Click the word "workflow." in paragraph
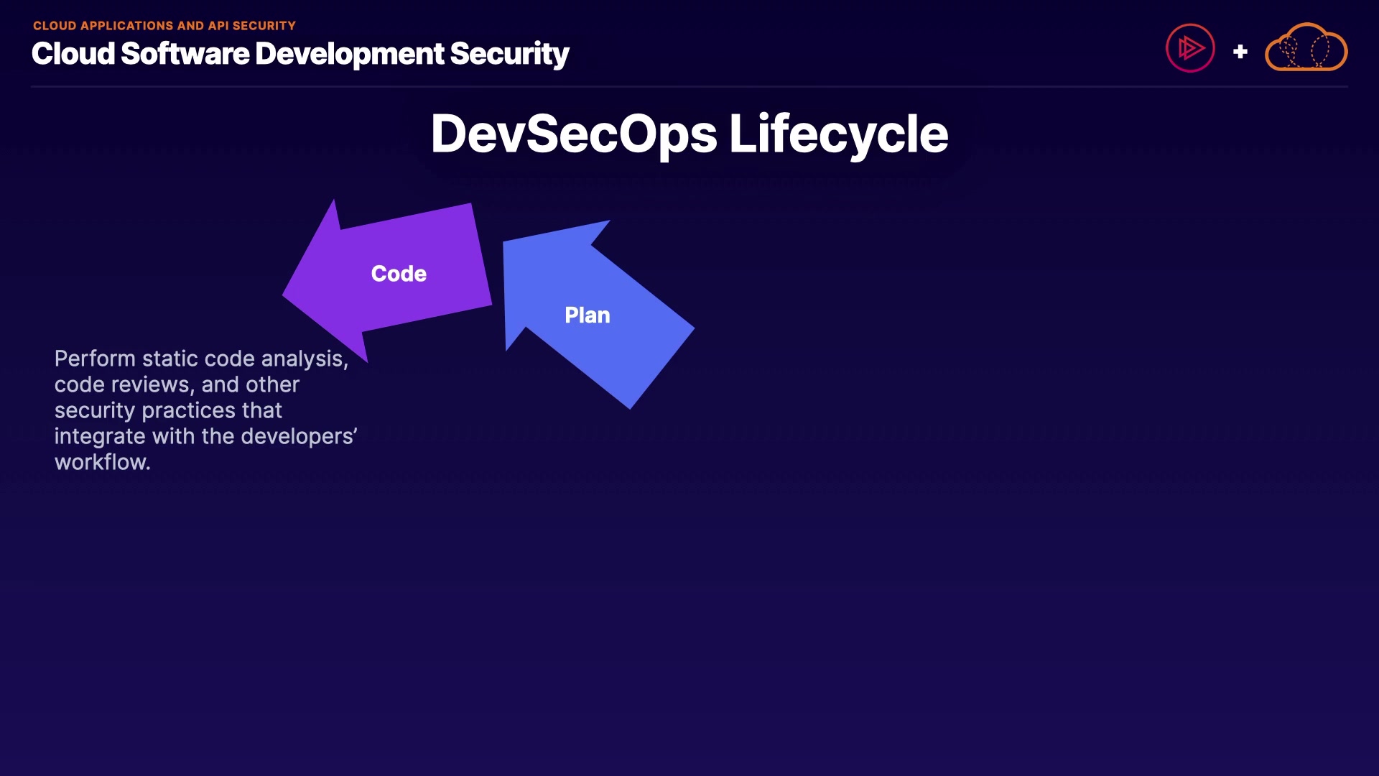1379x776 pixels. point(102,462)
